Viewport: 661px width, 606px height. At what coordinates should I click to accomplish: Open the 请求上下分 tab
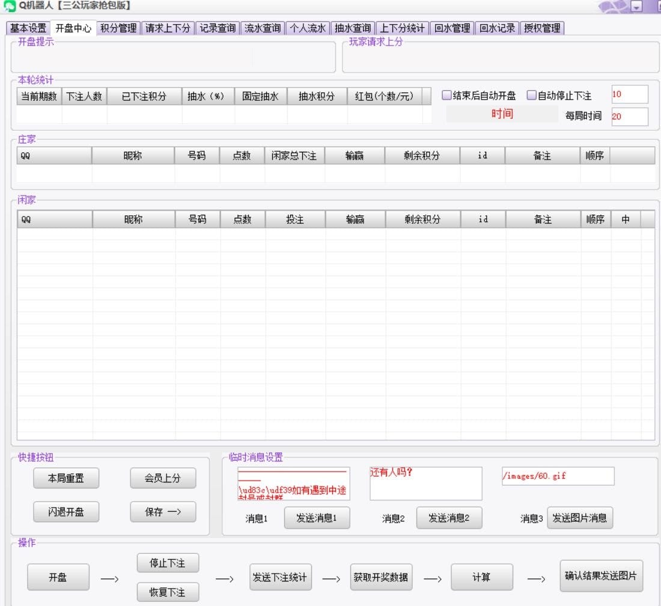click(x=168, y=28)
